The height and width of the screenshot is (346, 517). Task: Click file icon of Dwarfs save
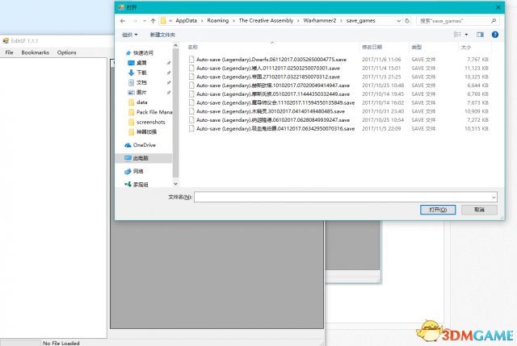point(191,59)
